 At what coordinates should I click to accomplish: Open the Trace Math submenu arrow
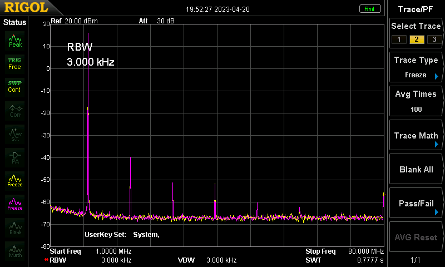[x=437, y=145]
